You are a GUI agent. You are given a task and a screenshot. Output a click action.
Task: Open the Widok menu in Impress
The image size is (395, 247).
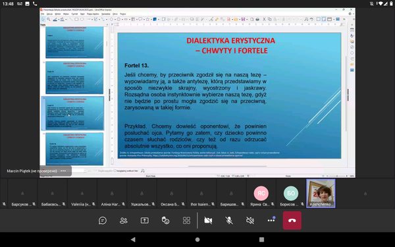coord(58,14)
